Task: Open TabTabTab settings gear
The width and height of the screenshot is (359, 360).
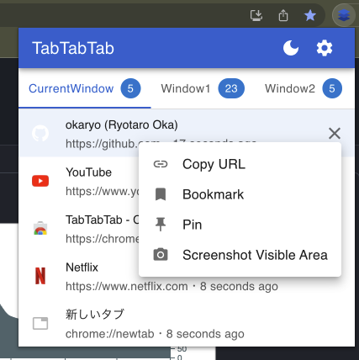Action: (325, 48)
